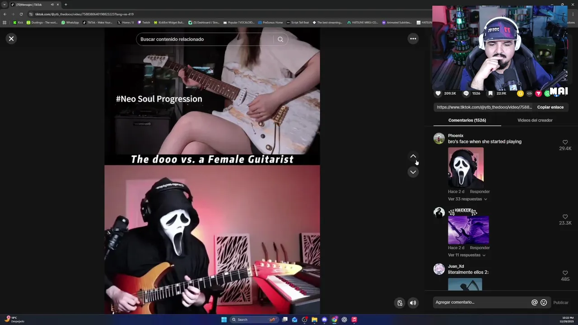Open comments via speech bubble icon
578x325 pixels.
[x=466, y=93]
